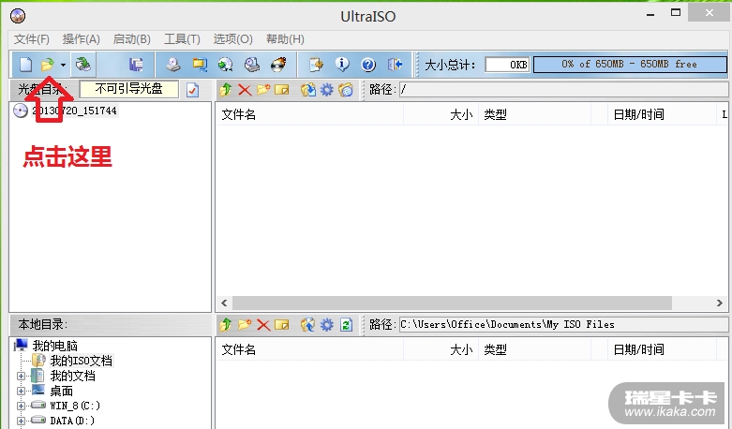The image size is (732, 429).
Task: Click the red X Delete icon in the local pane
Action: tap(263, 324)
